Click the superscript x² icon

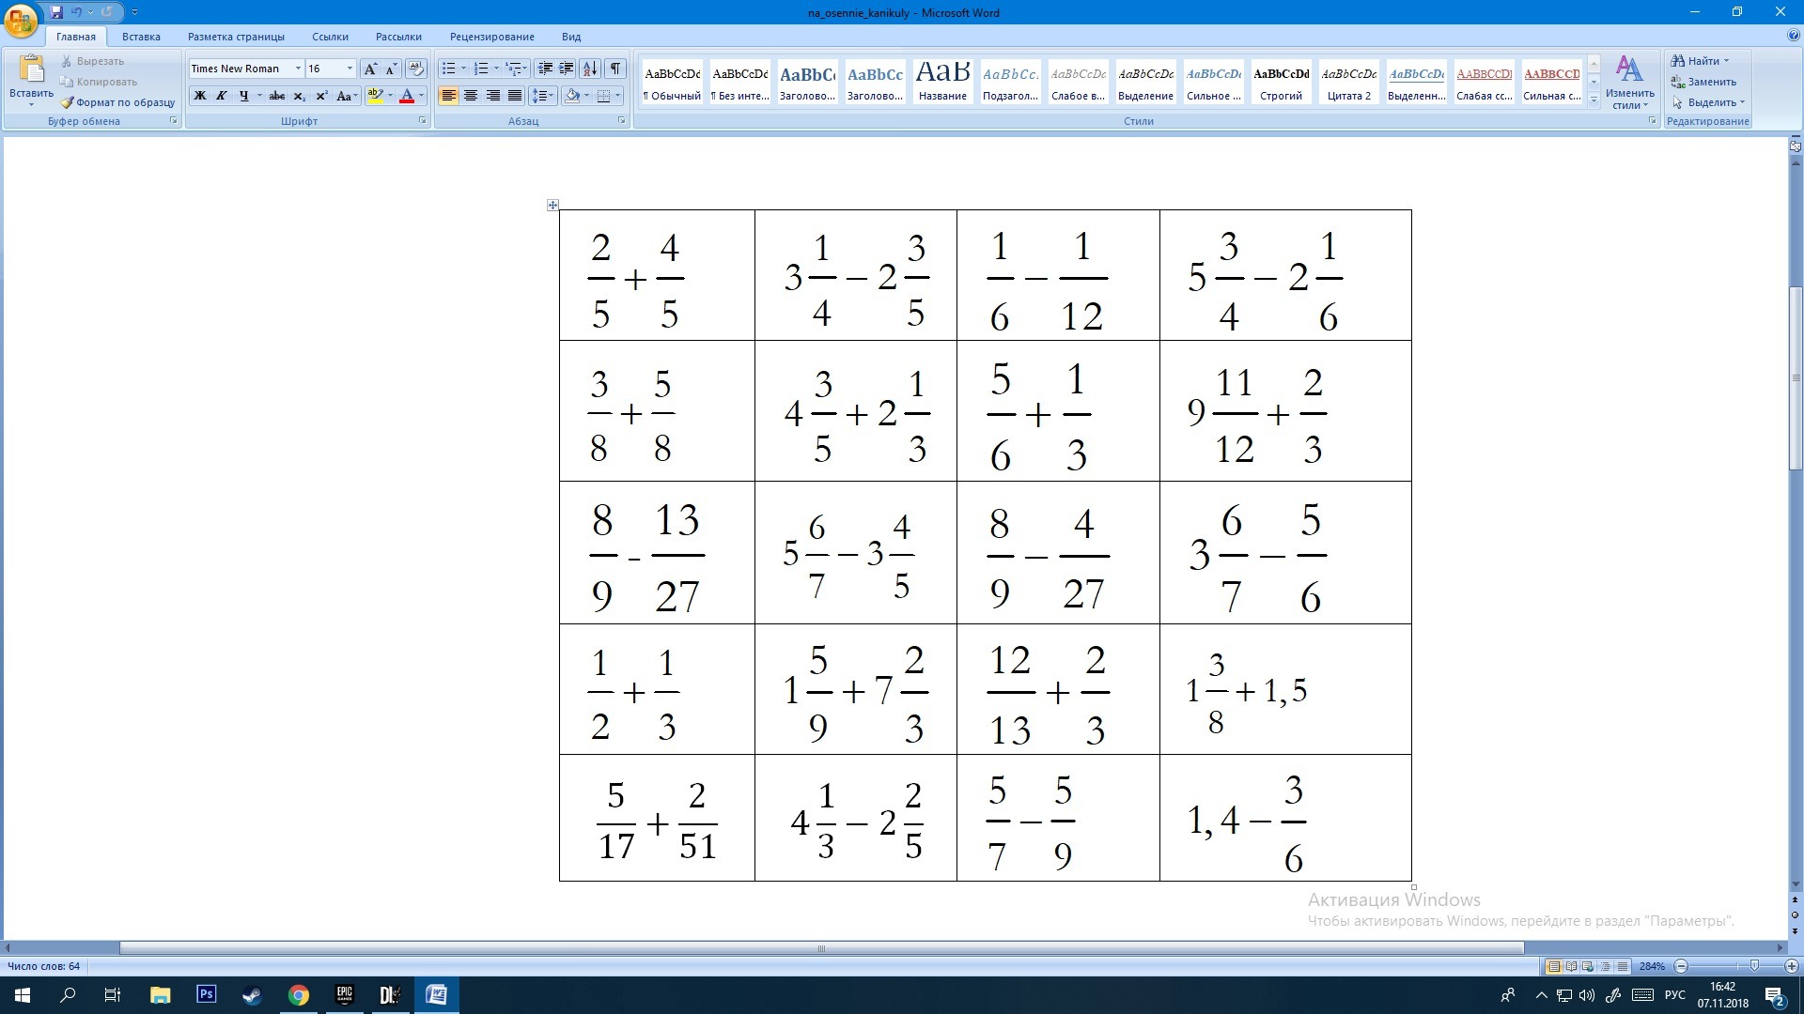click(321, 96)
